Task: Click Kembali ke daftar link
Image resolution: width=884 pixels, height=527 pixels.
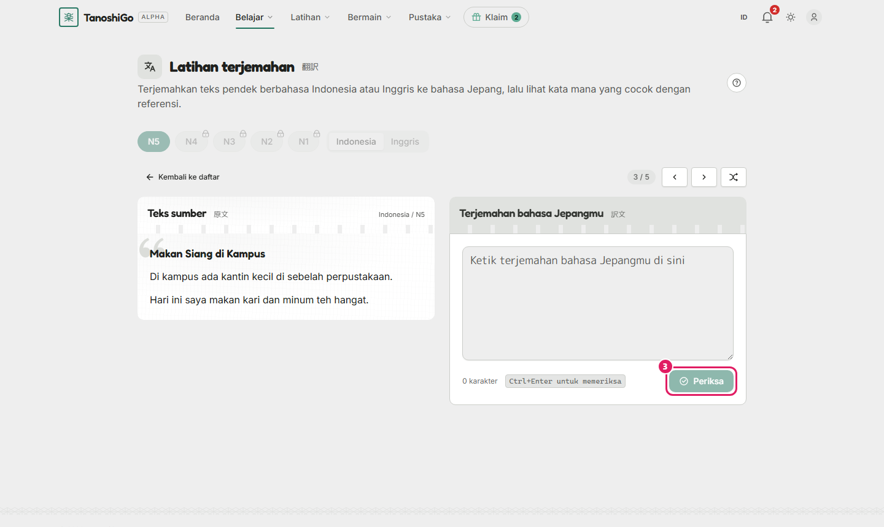Action: 182,177
